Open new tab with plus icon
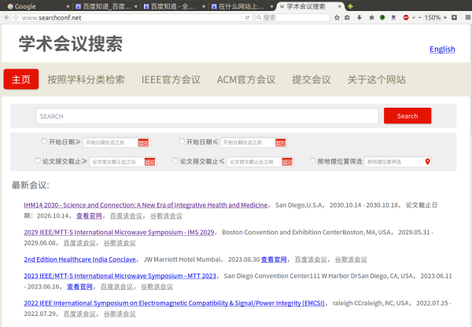472x327 pixels. click(350, 6)
